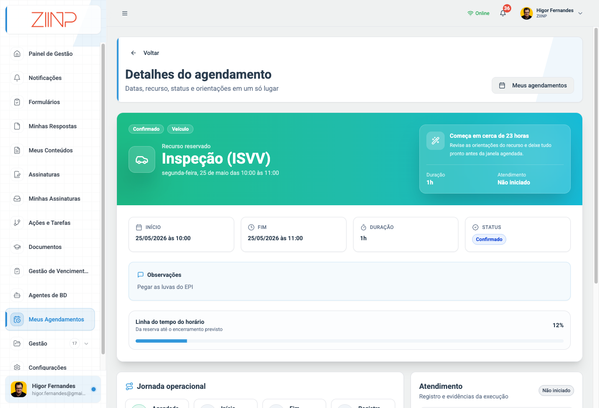The width and height of the screenshot is (599, 408).
Task: Open Meus Conteúdos in sidebar
Action: (x=50, y=150)
